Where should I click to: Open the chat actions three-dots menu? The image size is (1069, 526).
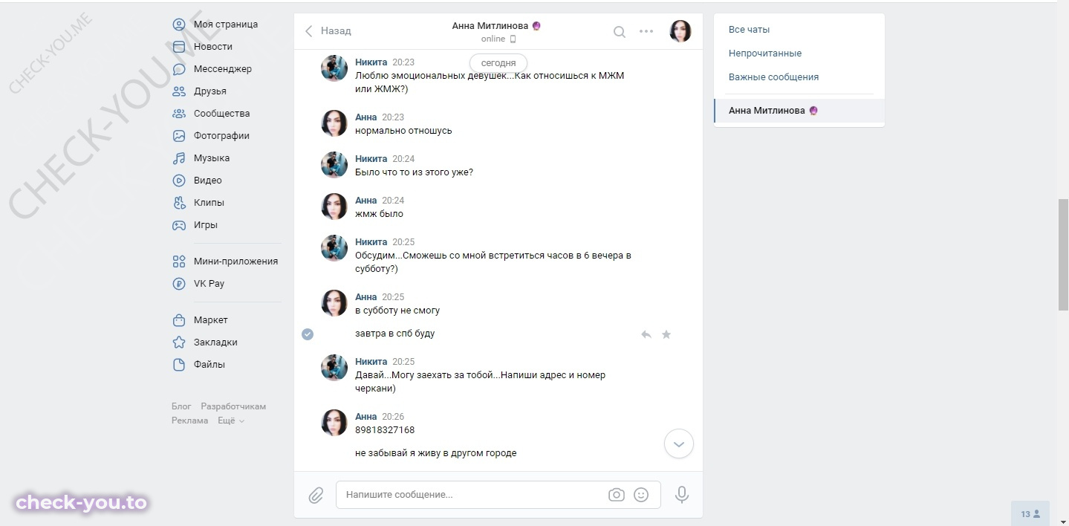[x=646, y=31]
